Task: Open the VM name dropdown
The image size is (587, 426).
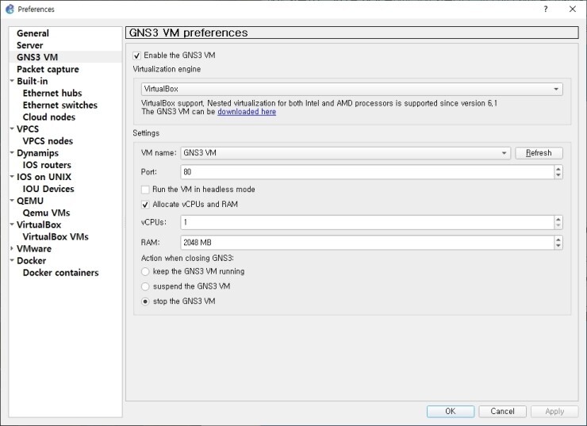Action: (345, 153)
